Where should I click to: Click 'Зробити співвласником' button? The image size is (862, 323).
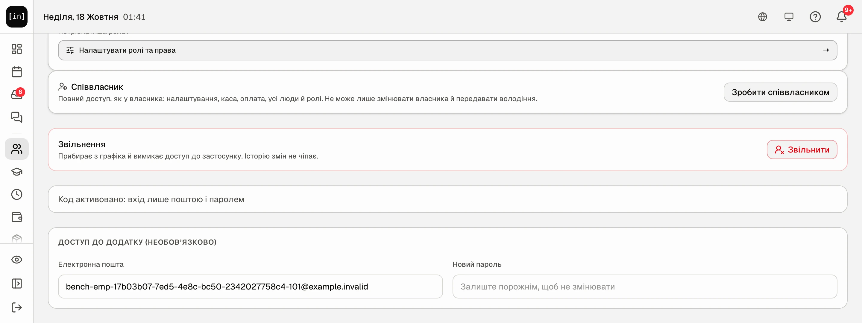(x=780, y=92)
